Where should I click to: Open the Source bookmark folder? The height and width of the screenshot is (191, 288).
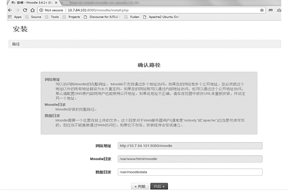click(33, 17)
